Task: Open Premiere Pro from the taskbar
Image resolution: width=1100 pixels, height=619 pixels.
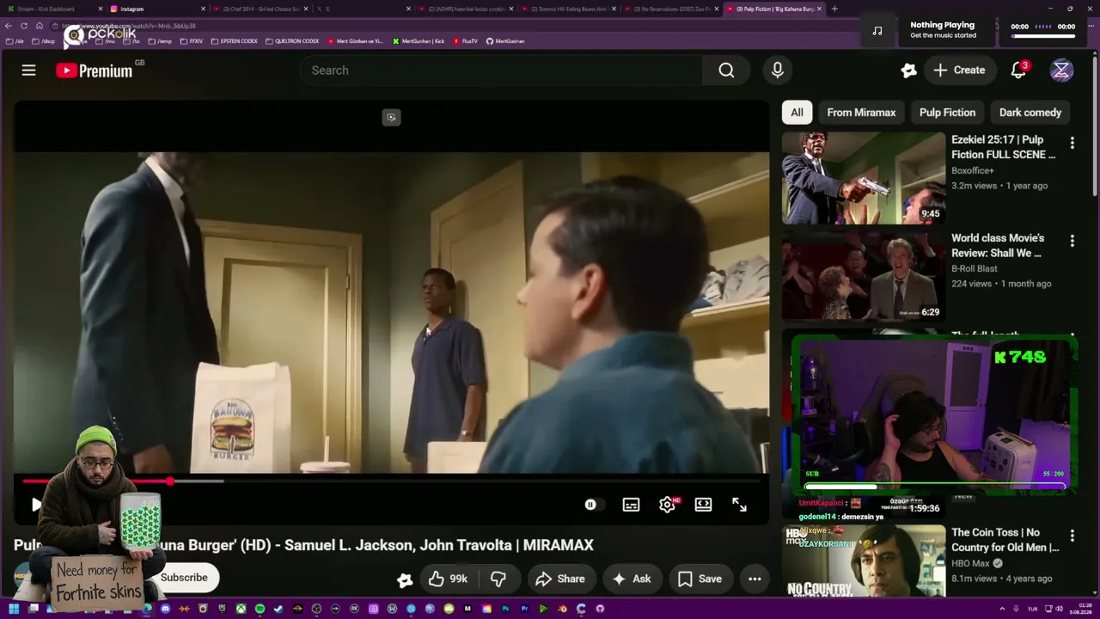Action: [524, 609]
